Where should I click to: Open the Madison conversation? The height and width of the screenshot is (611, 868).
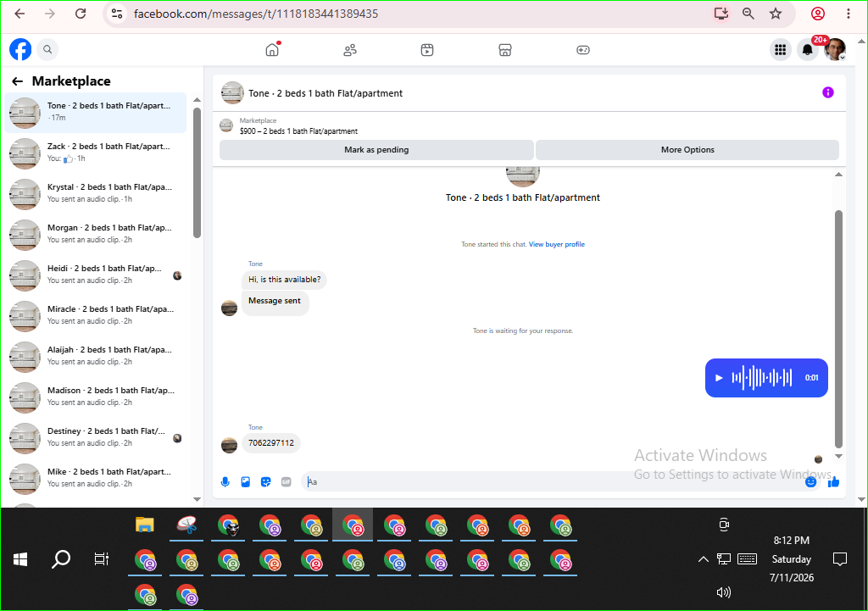96,397
